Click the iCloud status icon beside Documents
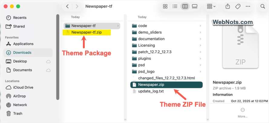The height and width of the screenshot is (123, 269). (48, 70)
